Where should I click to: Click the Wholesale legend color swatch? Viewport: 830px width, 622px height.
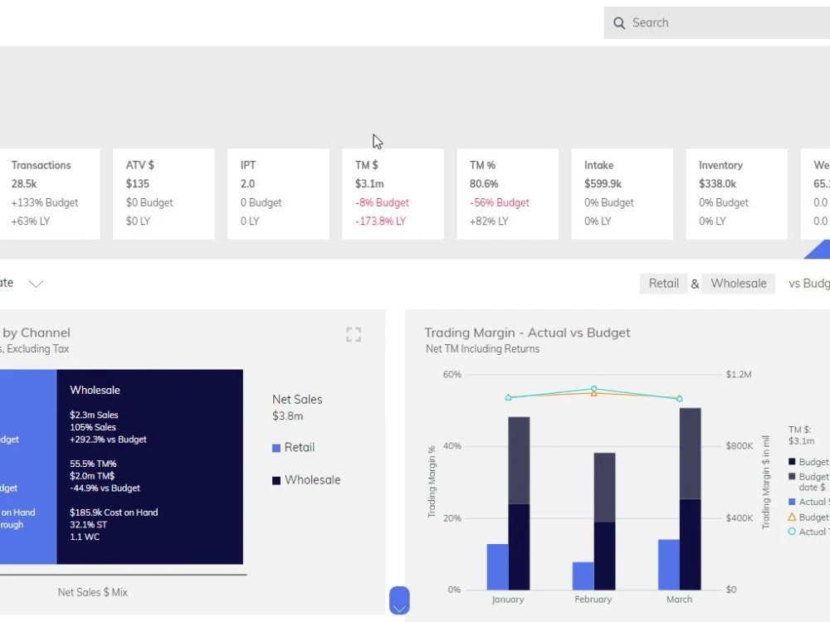[x=276, y=481]
